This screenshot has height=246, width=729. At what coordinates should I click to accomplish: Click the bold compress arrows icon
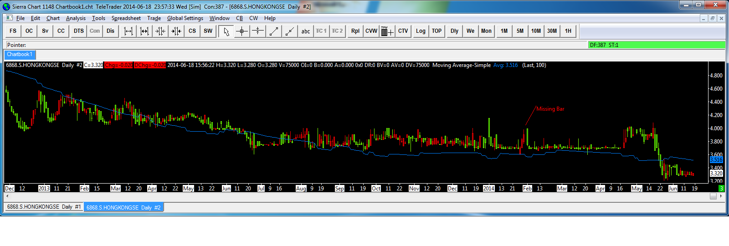[x=176, y=31]
